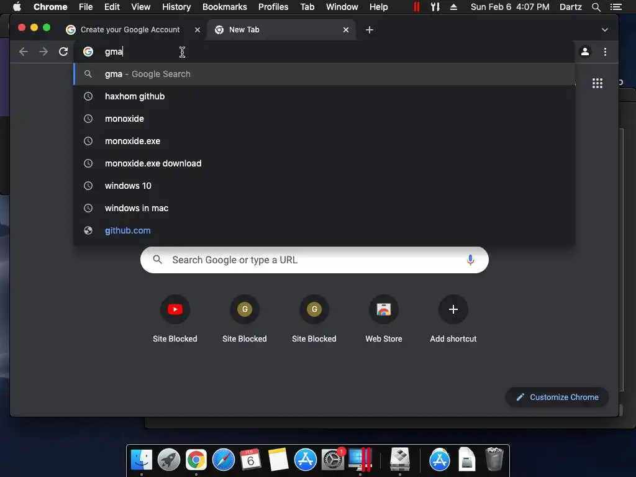The height and width of the screenshot is (477, 636).
Task: Click the Parallels icon in menu bar
Action: (x=417, y=7)
